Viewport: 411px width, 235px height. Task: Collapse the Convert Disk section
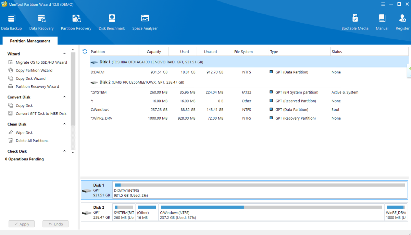point(64,97)
